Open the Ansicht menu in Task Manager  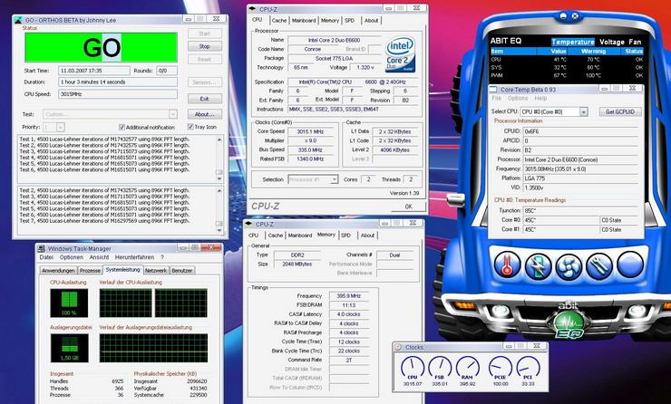pos(99,257)
